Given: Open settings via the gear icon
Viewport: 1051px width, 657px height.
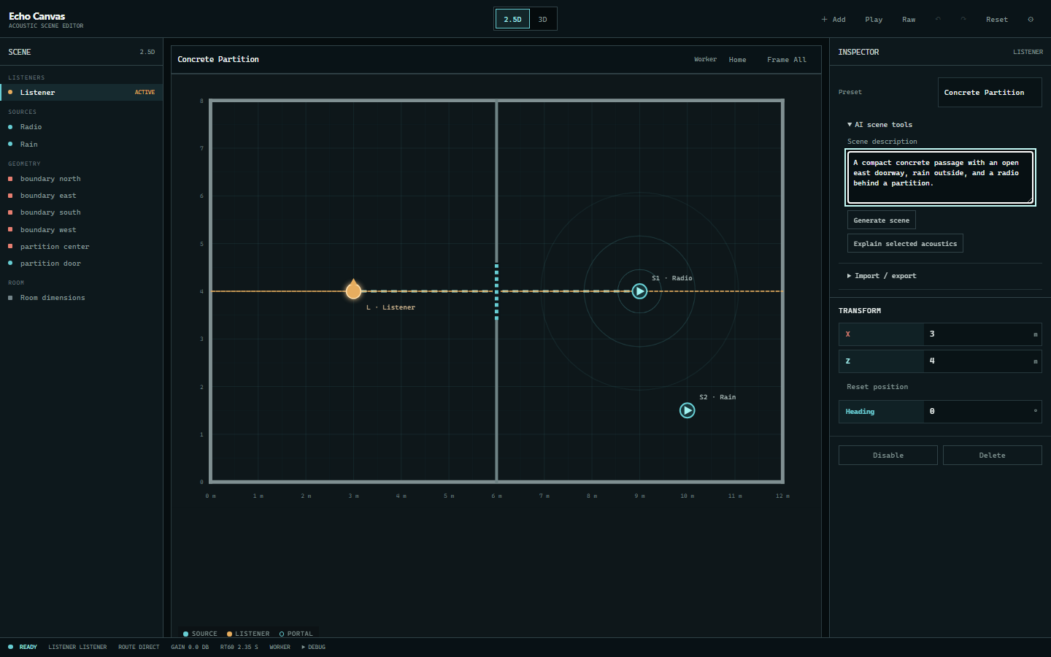Looking at the screenshot, I should click(1031, 19).
